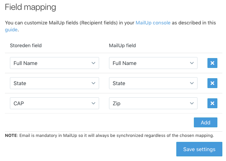Expand the Storeden State field selector
Screen dimensions: 226x161
point(54,83)
